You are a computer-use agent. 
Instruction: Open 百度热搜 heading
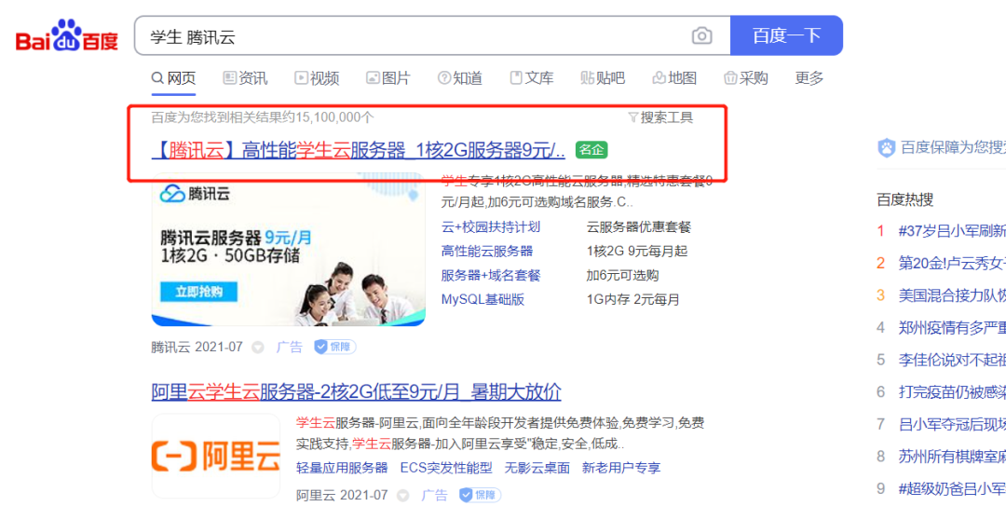click(x=904, y=199)
